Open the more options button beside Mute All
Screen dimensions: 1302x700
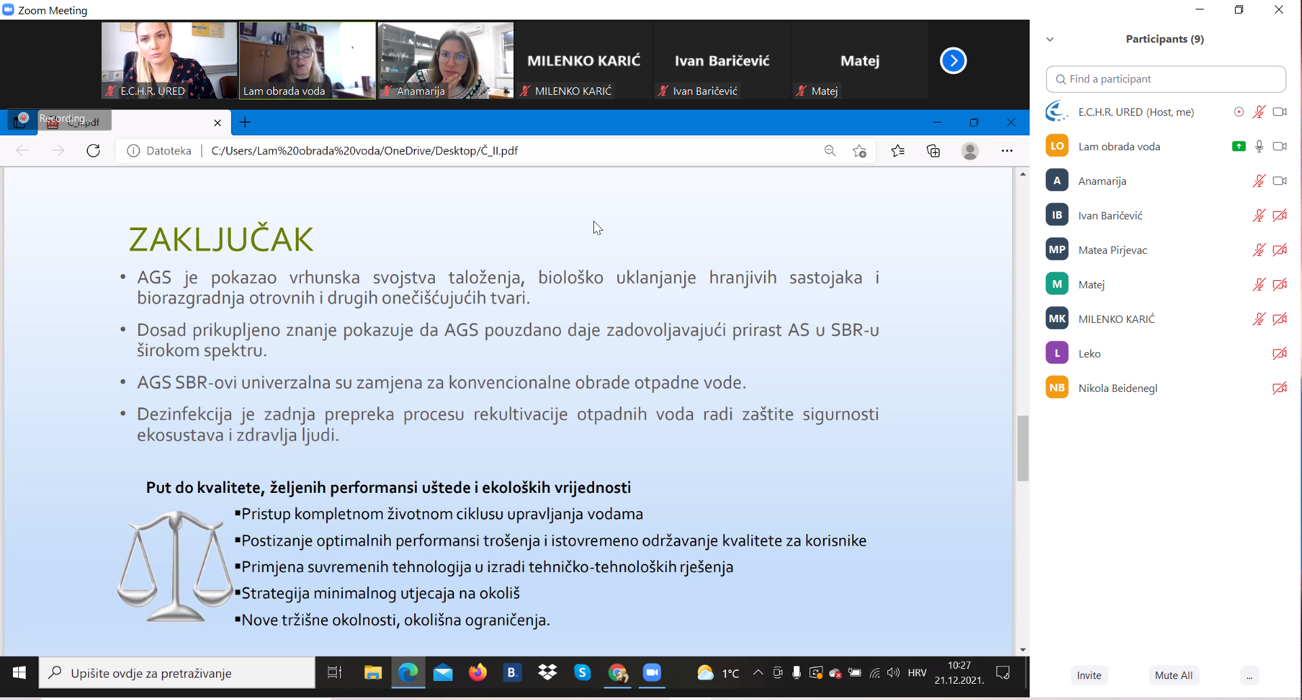point(1249,676)
